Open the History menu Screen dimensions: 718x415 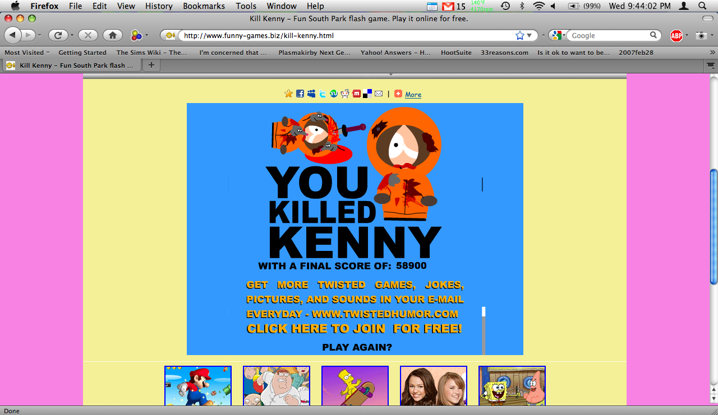point(159,6)
